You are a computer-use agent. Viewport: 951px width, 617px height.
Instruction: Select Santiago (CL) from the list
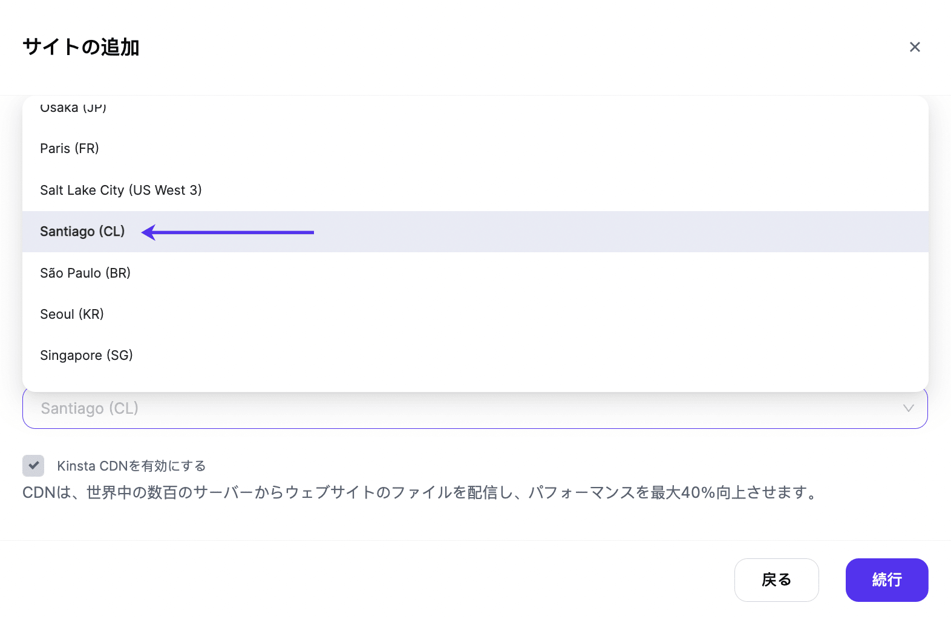(82, 232)
